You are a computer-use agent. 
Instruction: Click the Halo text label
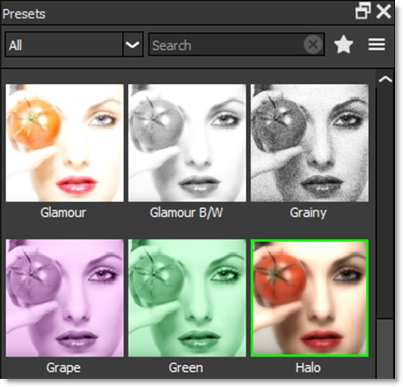(x=308, y=368)
